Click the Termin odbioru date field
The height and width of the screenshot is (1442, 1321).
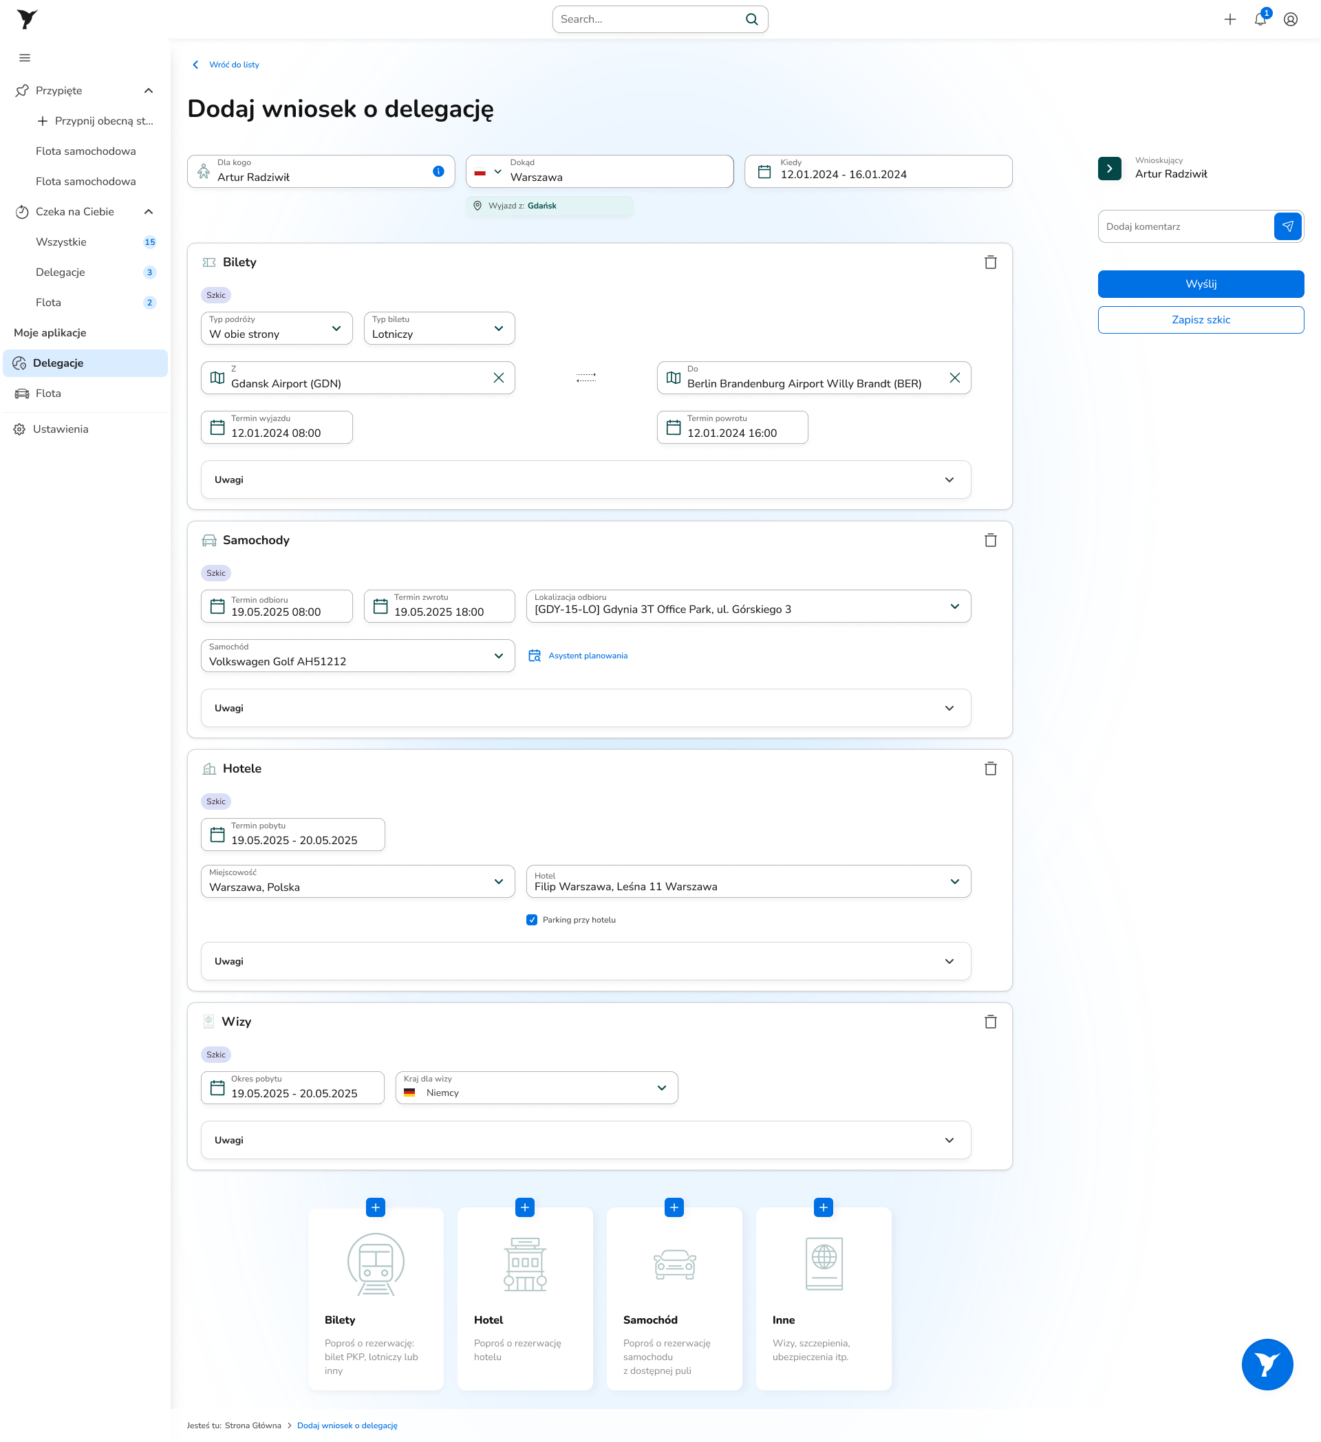[277, 607]
